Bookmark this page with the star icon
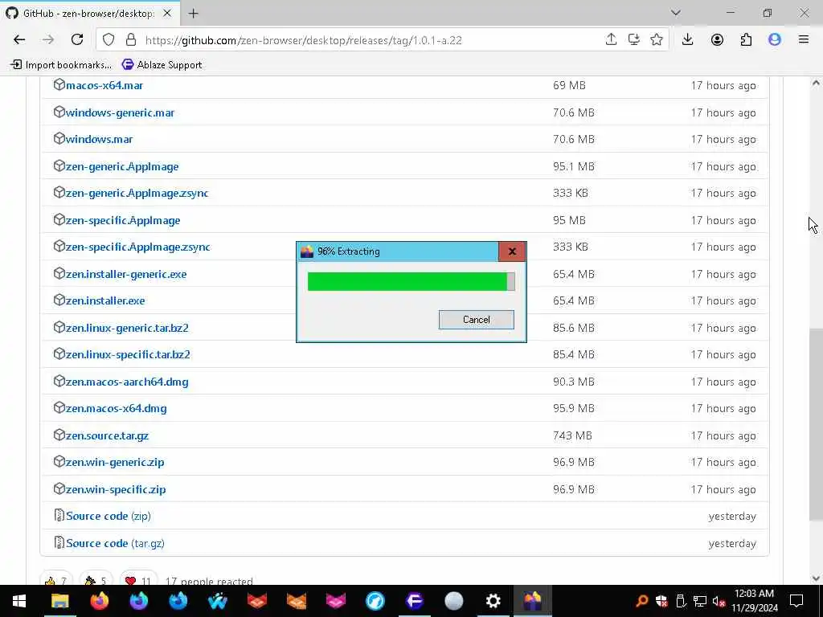This screenshot has height=617, width=823. (x=656, y=40)
